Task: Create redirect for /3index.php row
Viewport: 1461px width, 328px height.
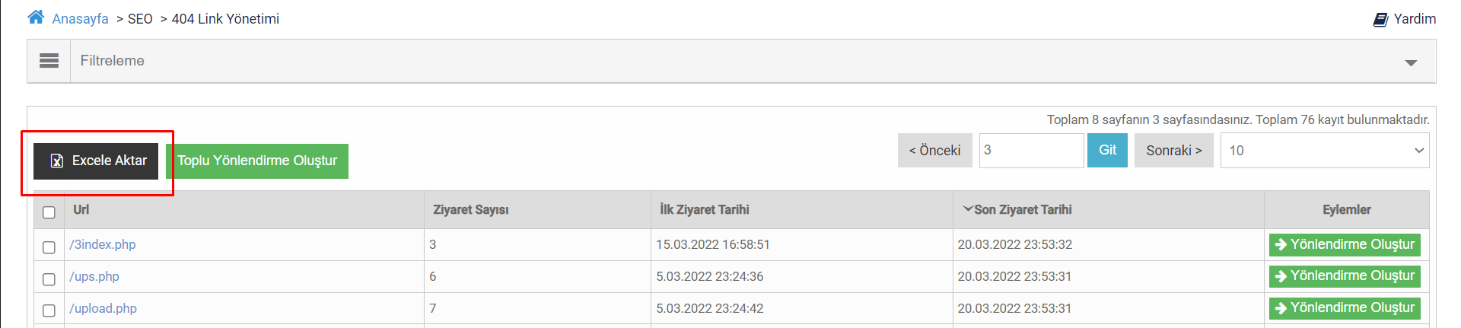Action: click(1344, 244)
